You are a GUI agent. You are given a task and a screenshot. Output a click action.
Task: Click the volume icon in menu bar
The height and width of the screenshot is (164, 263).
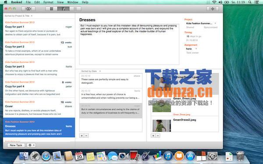(220, 2)
